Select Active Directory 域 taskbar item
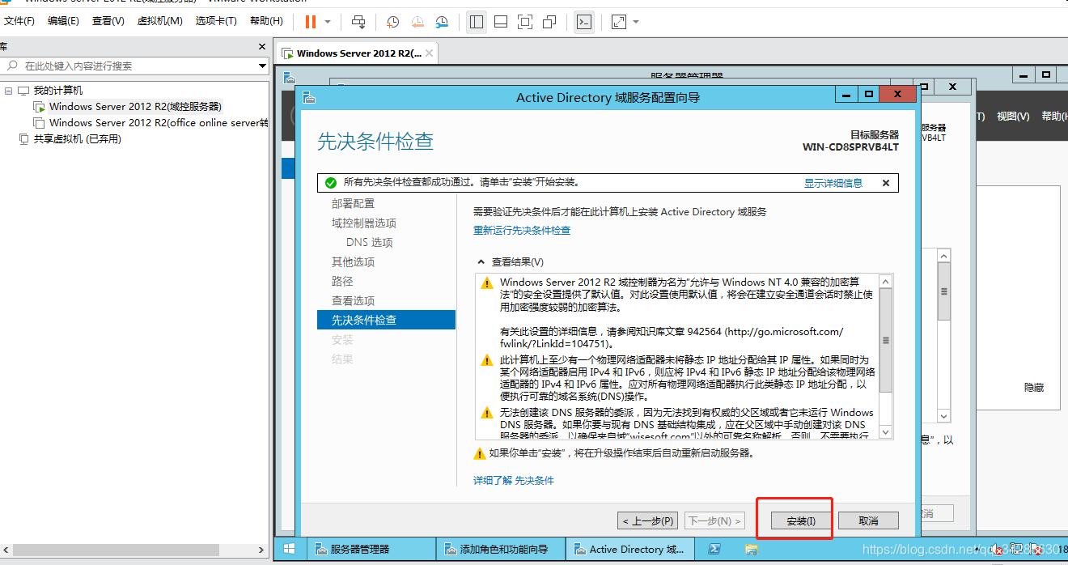 point(629,549)
